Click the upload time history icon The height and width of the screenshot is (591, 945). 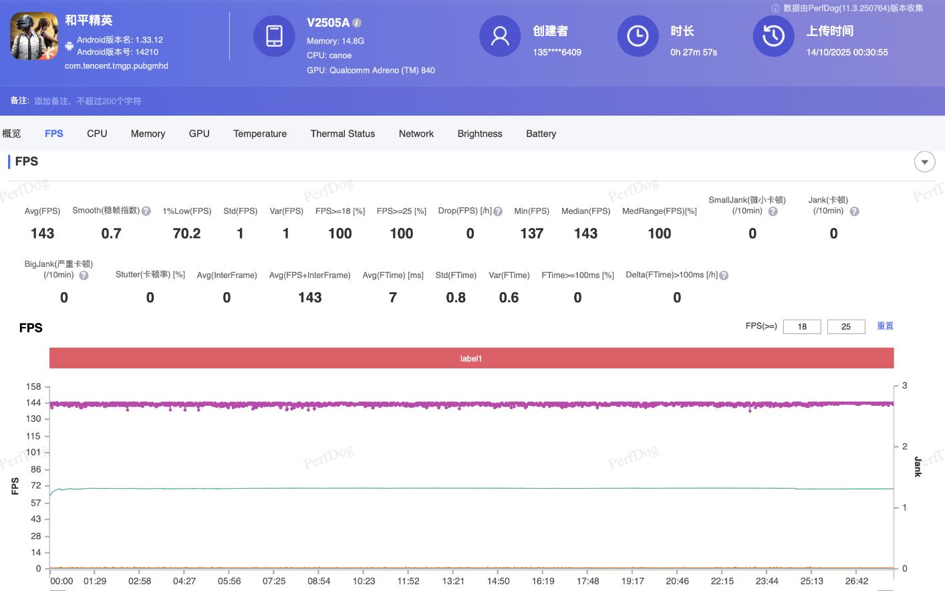coord(773,36)
